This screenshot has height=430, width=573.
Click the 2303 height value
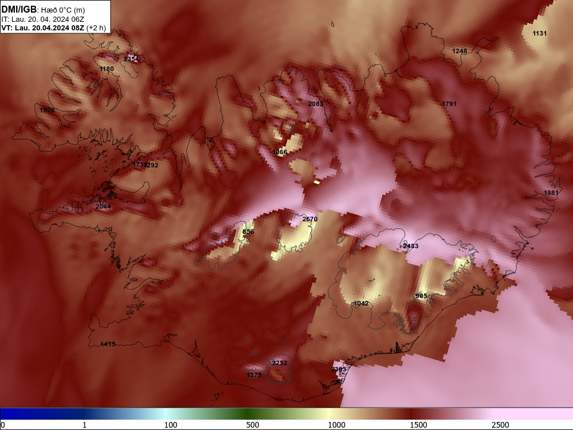[x=339, y=369]
